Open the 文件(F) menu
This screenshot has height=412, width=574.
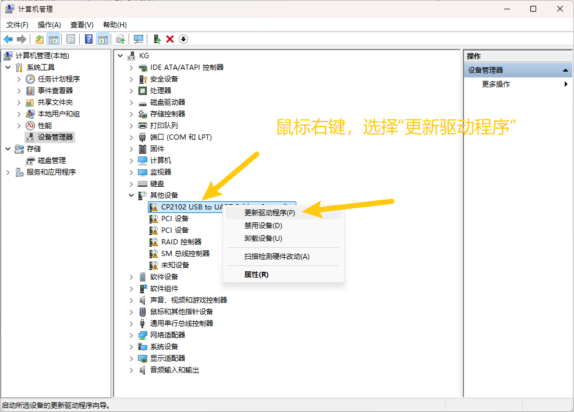click(17, 25)
